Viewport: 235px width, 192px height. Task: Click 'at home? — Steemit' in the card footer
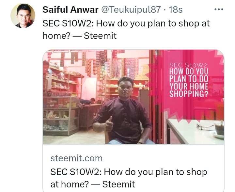(93, 184)
